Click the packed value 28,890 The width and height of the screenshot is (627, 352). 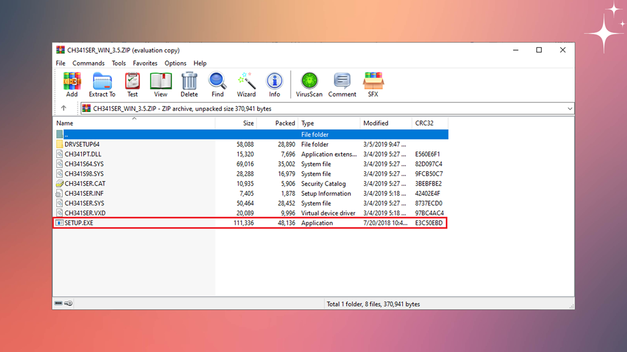pos(286,144)
